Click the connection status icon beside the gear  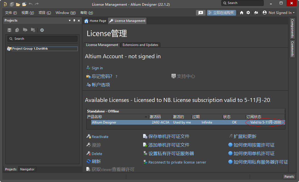[x=256, y=12]
